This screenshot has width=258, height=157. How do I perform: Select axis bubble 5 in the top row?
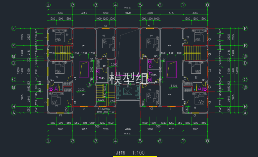(140, 5)
